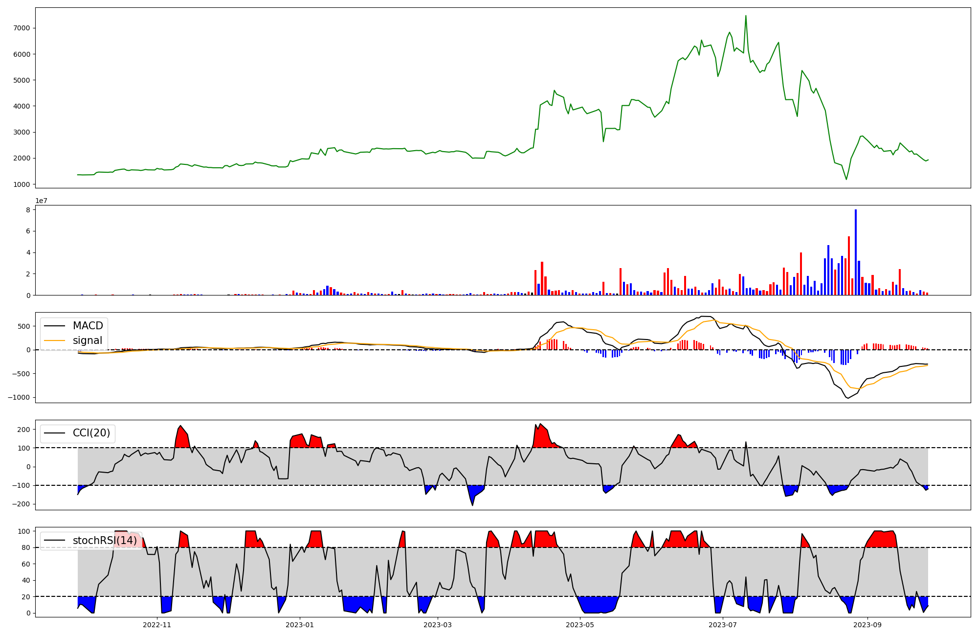
Task: Click the 2023-01 x-axis date label
Action: tap(299, 625)
